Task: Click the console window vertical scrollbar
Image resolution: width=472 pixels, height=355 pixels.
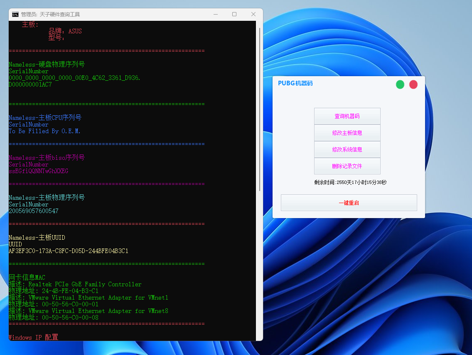Action: tap(260, 108)
